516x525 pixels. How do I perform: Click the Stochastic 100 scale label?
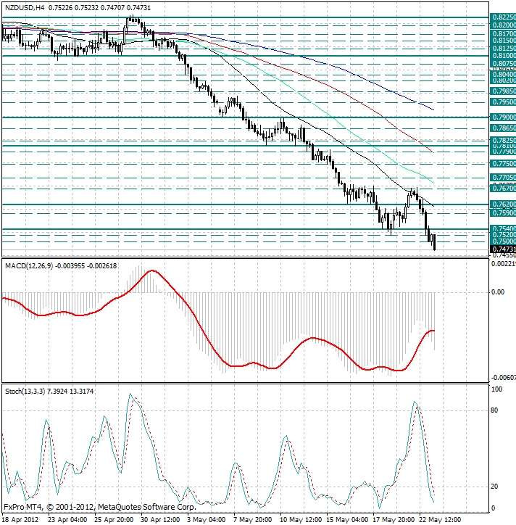pos(496,389)
